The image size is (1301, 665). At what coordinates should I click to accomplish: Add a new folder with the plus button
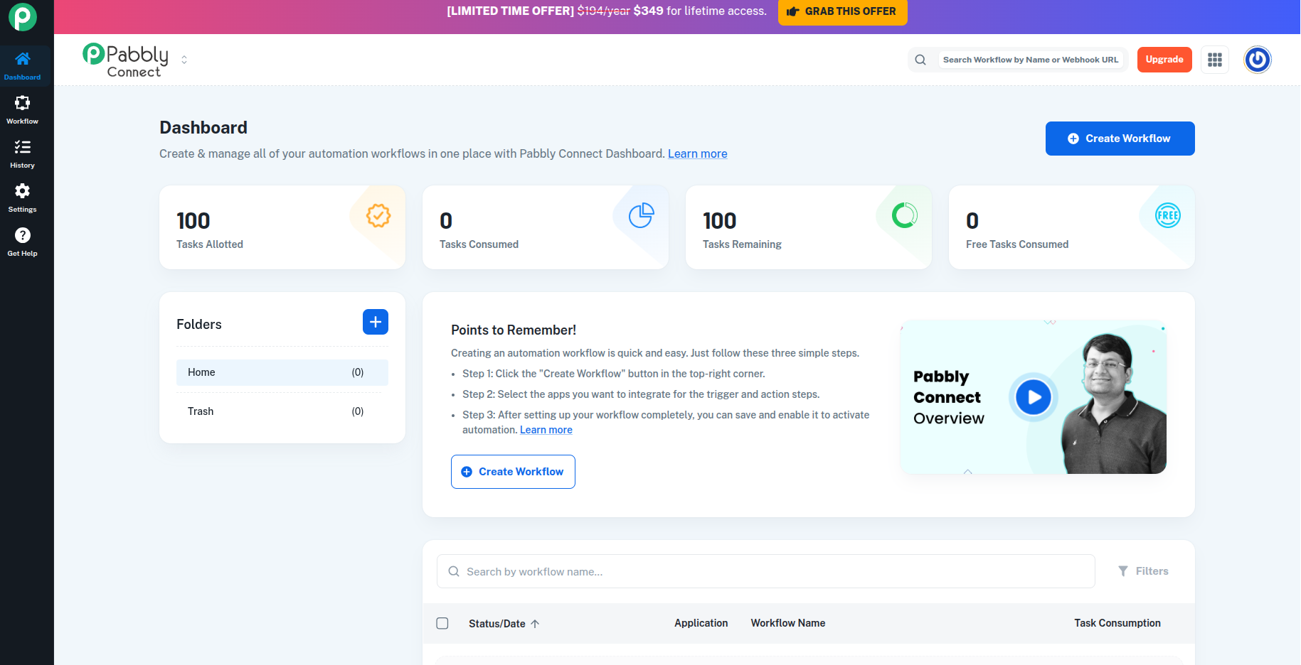376,322
